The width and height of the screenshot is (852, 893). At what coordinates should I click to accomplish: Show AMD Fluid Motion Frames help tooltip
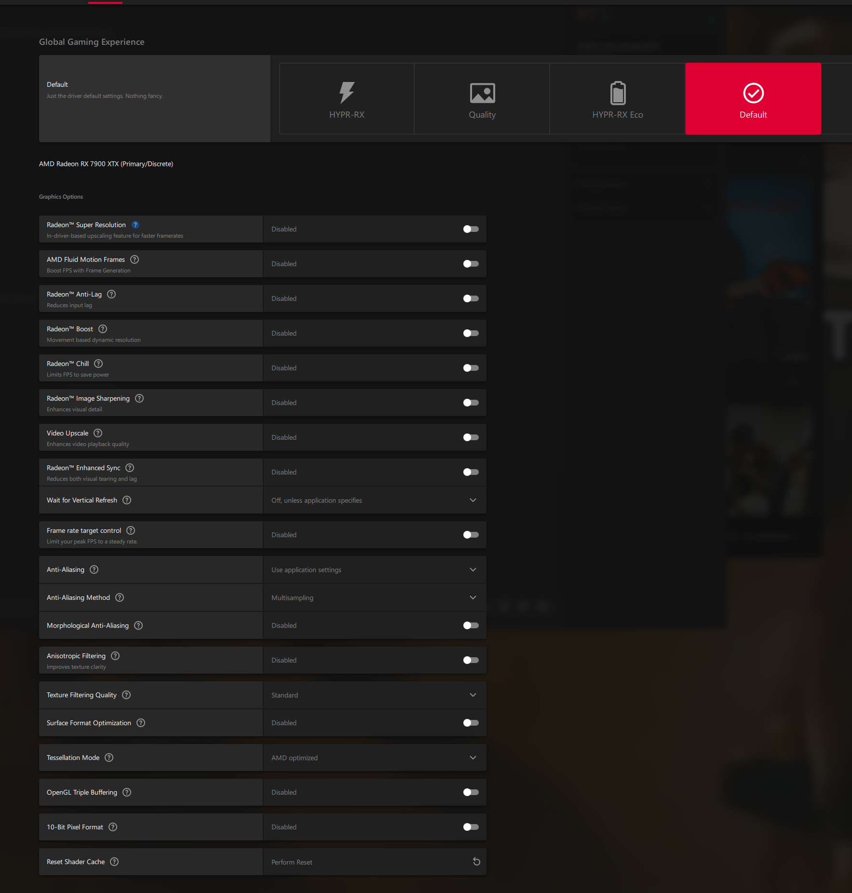point(135,259)
